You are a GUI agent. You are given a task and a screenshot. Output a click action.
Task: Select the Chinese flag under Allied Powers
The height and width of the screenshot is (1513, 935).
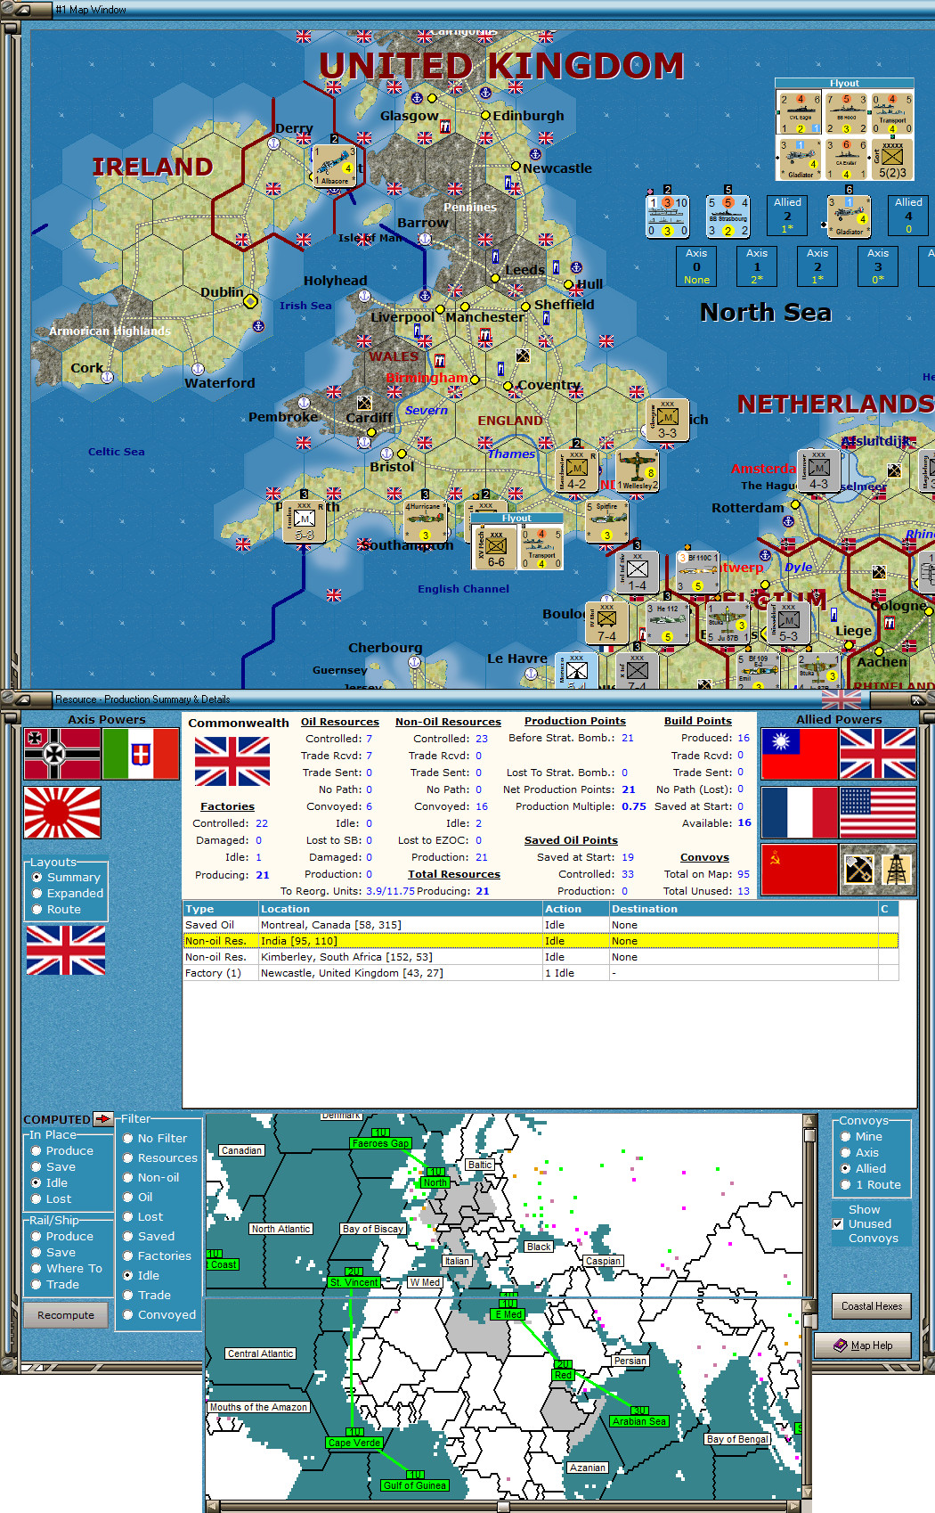800,754
